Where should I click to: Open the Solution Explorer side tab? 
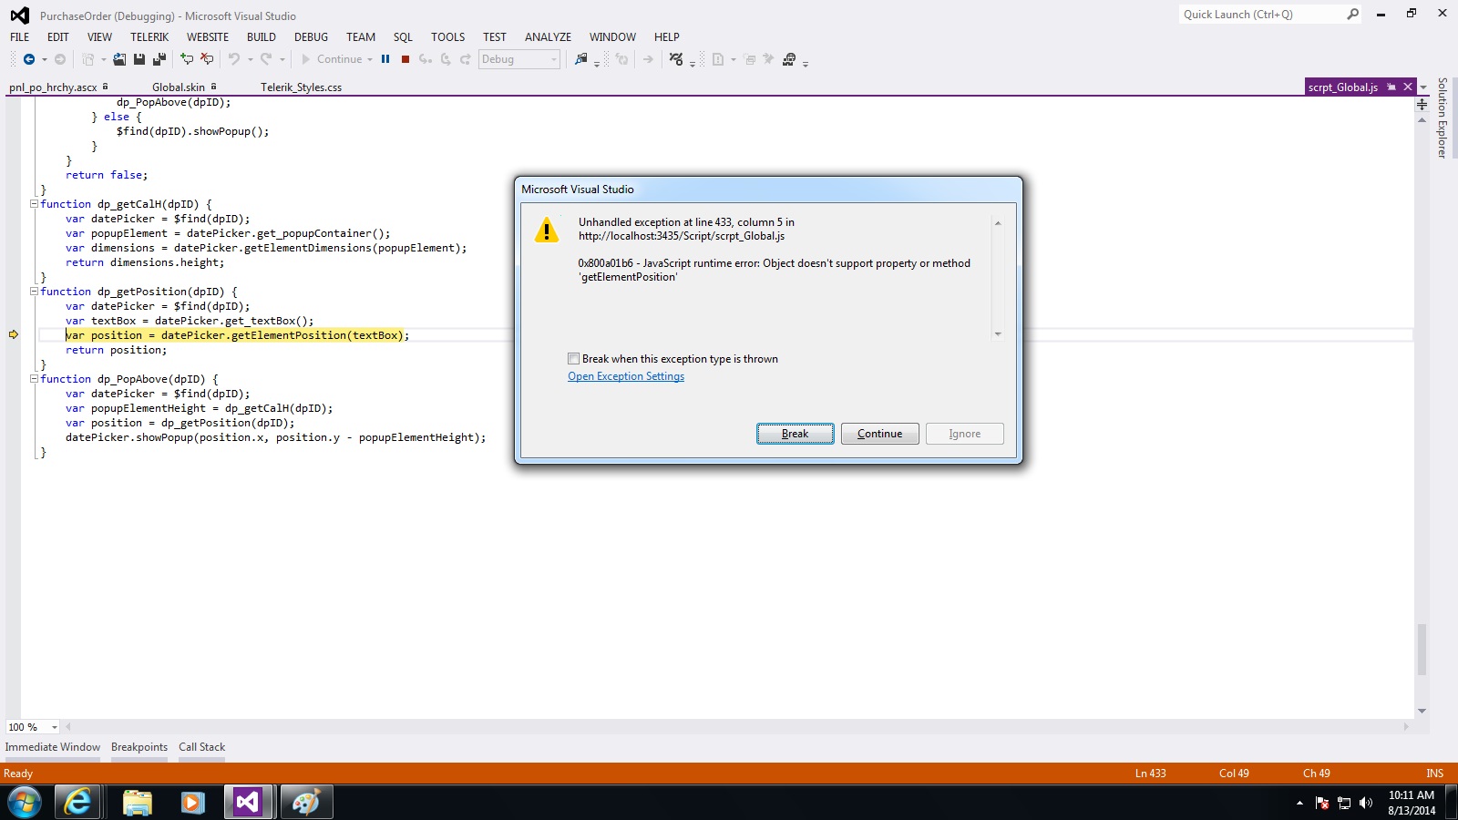coord(1442,118)
